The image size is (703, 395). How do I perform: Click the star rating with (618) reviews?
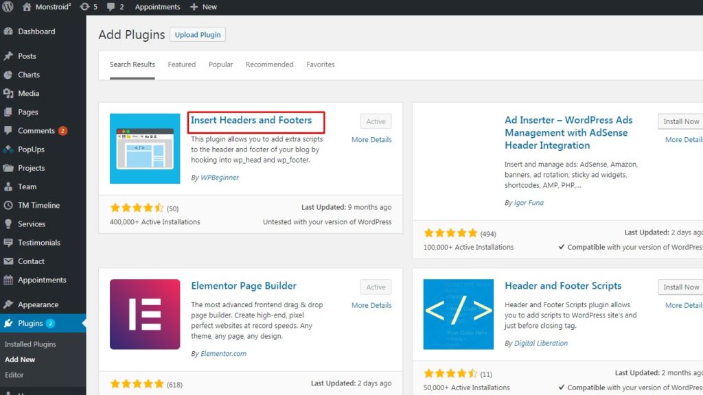click(137, 384)
